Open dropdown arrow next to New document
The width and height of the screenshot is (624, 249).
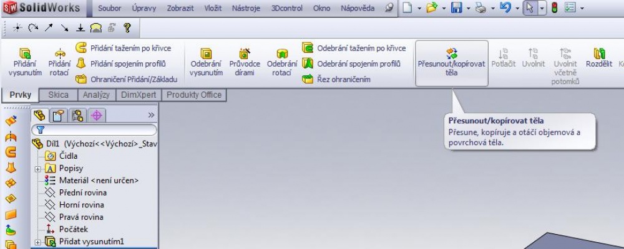tap(419, 8)
